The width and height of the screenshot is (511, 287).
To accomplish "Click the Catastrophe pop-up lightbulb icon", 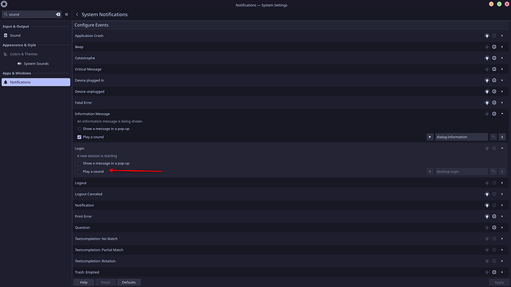I will 487,58.
